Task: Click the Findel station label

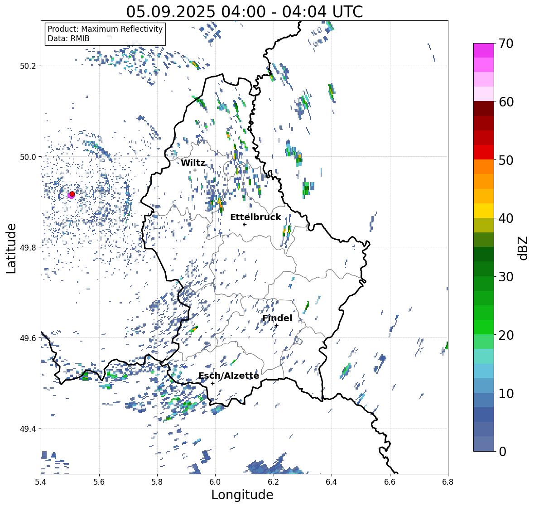Action: (277, 318)
